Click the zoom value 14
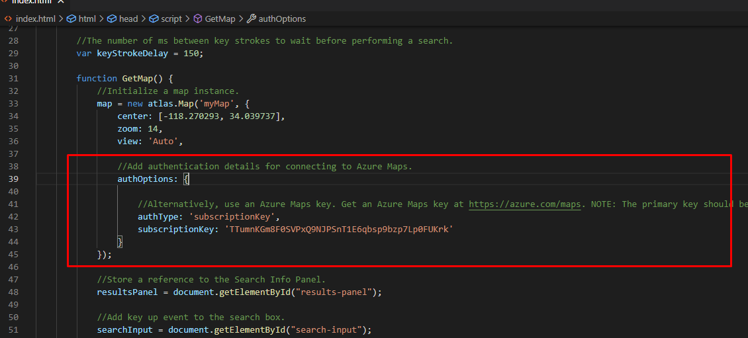This screenshot has width=748, height=338. point(153,129)
